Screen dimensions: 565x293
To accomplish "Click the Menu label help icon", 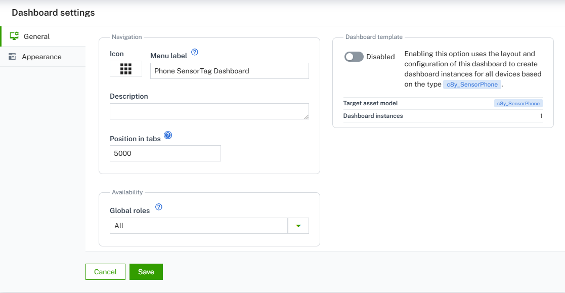I will 195,51.
